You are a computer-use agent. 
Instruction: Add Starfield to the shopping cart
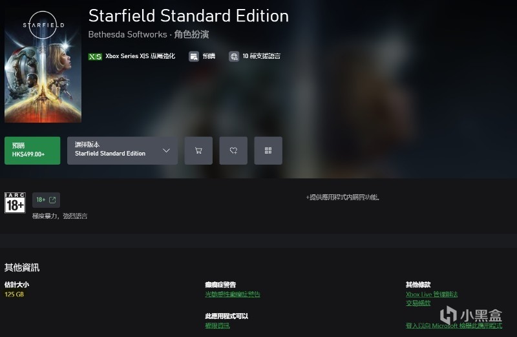(198, 150)
